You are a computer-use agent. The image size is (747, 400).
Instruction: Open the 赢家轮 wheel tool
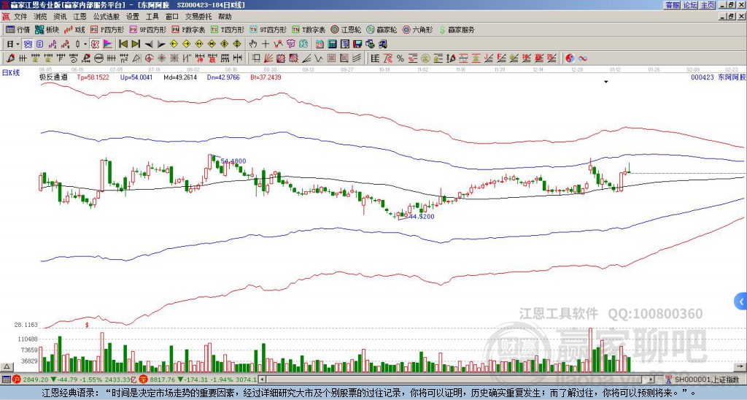pos(382,29)
